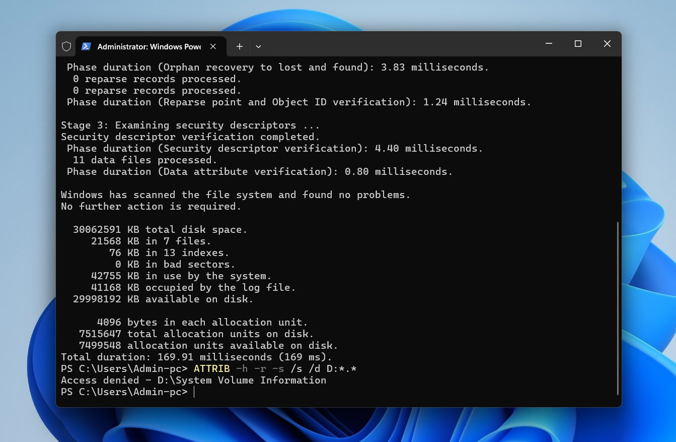The width and height of the screenshot is (676, 442).
Task: Close the terminal window
Action: point(607,44)
